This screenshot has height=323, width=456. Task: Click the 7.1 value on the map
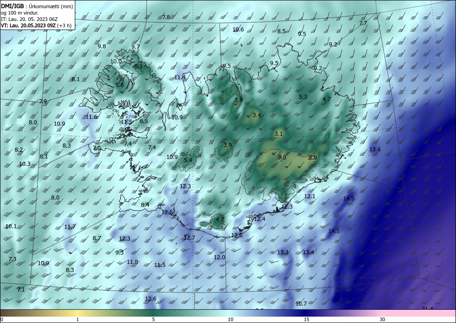[21, 289]
